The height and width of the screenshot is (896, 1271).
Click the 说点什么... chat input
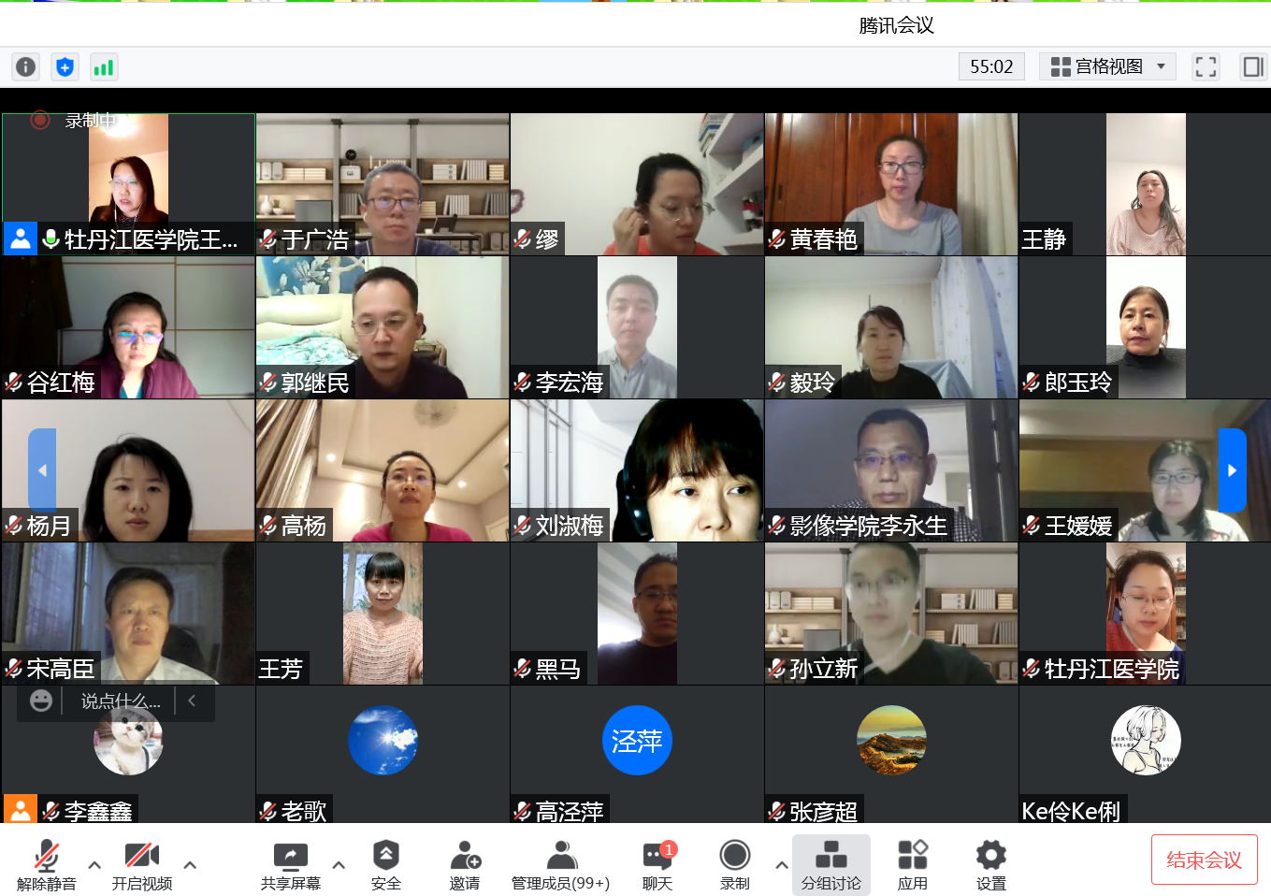coord(121,701)
